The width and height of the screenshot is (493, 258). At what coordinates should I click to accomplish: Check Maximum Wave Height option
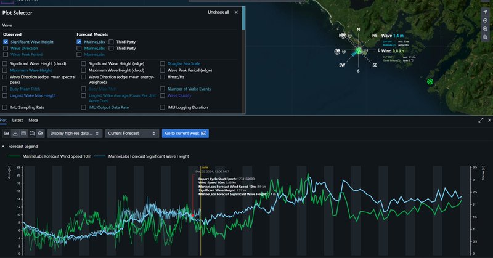click(x=5, y=70)
